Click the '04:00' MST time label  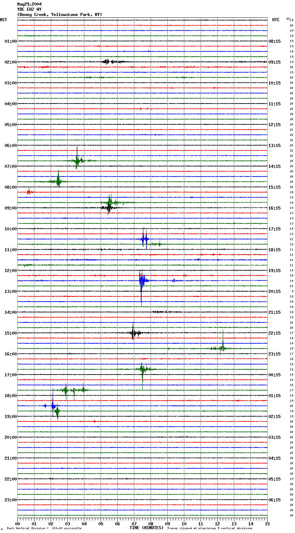click(x=11, y=104)
